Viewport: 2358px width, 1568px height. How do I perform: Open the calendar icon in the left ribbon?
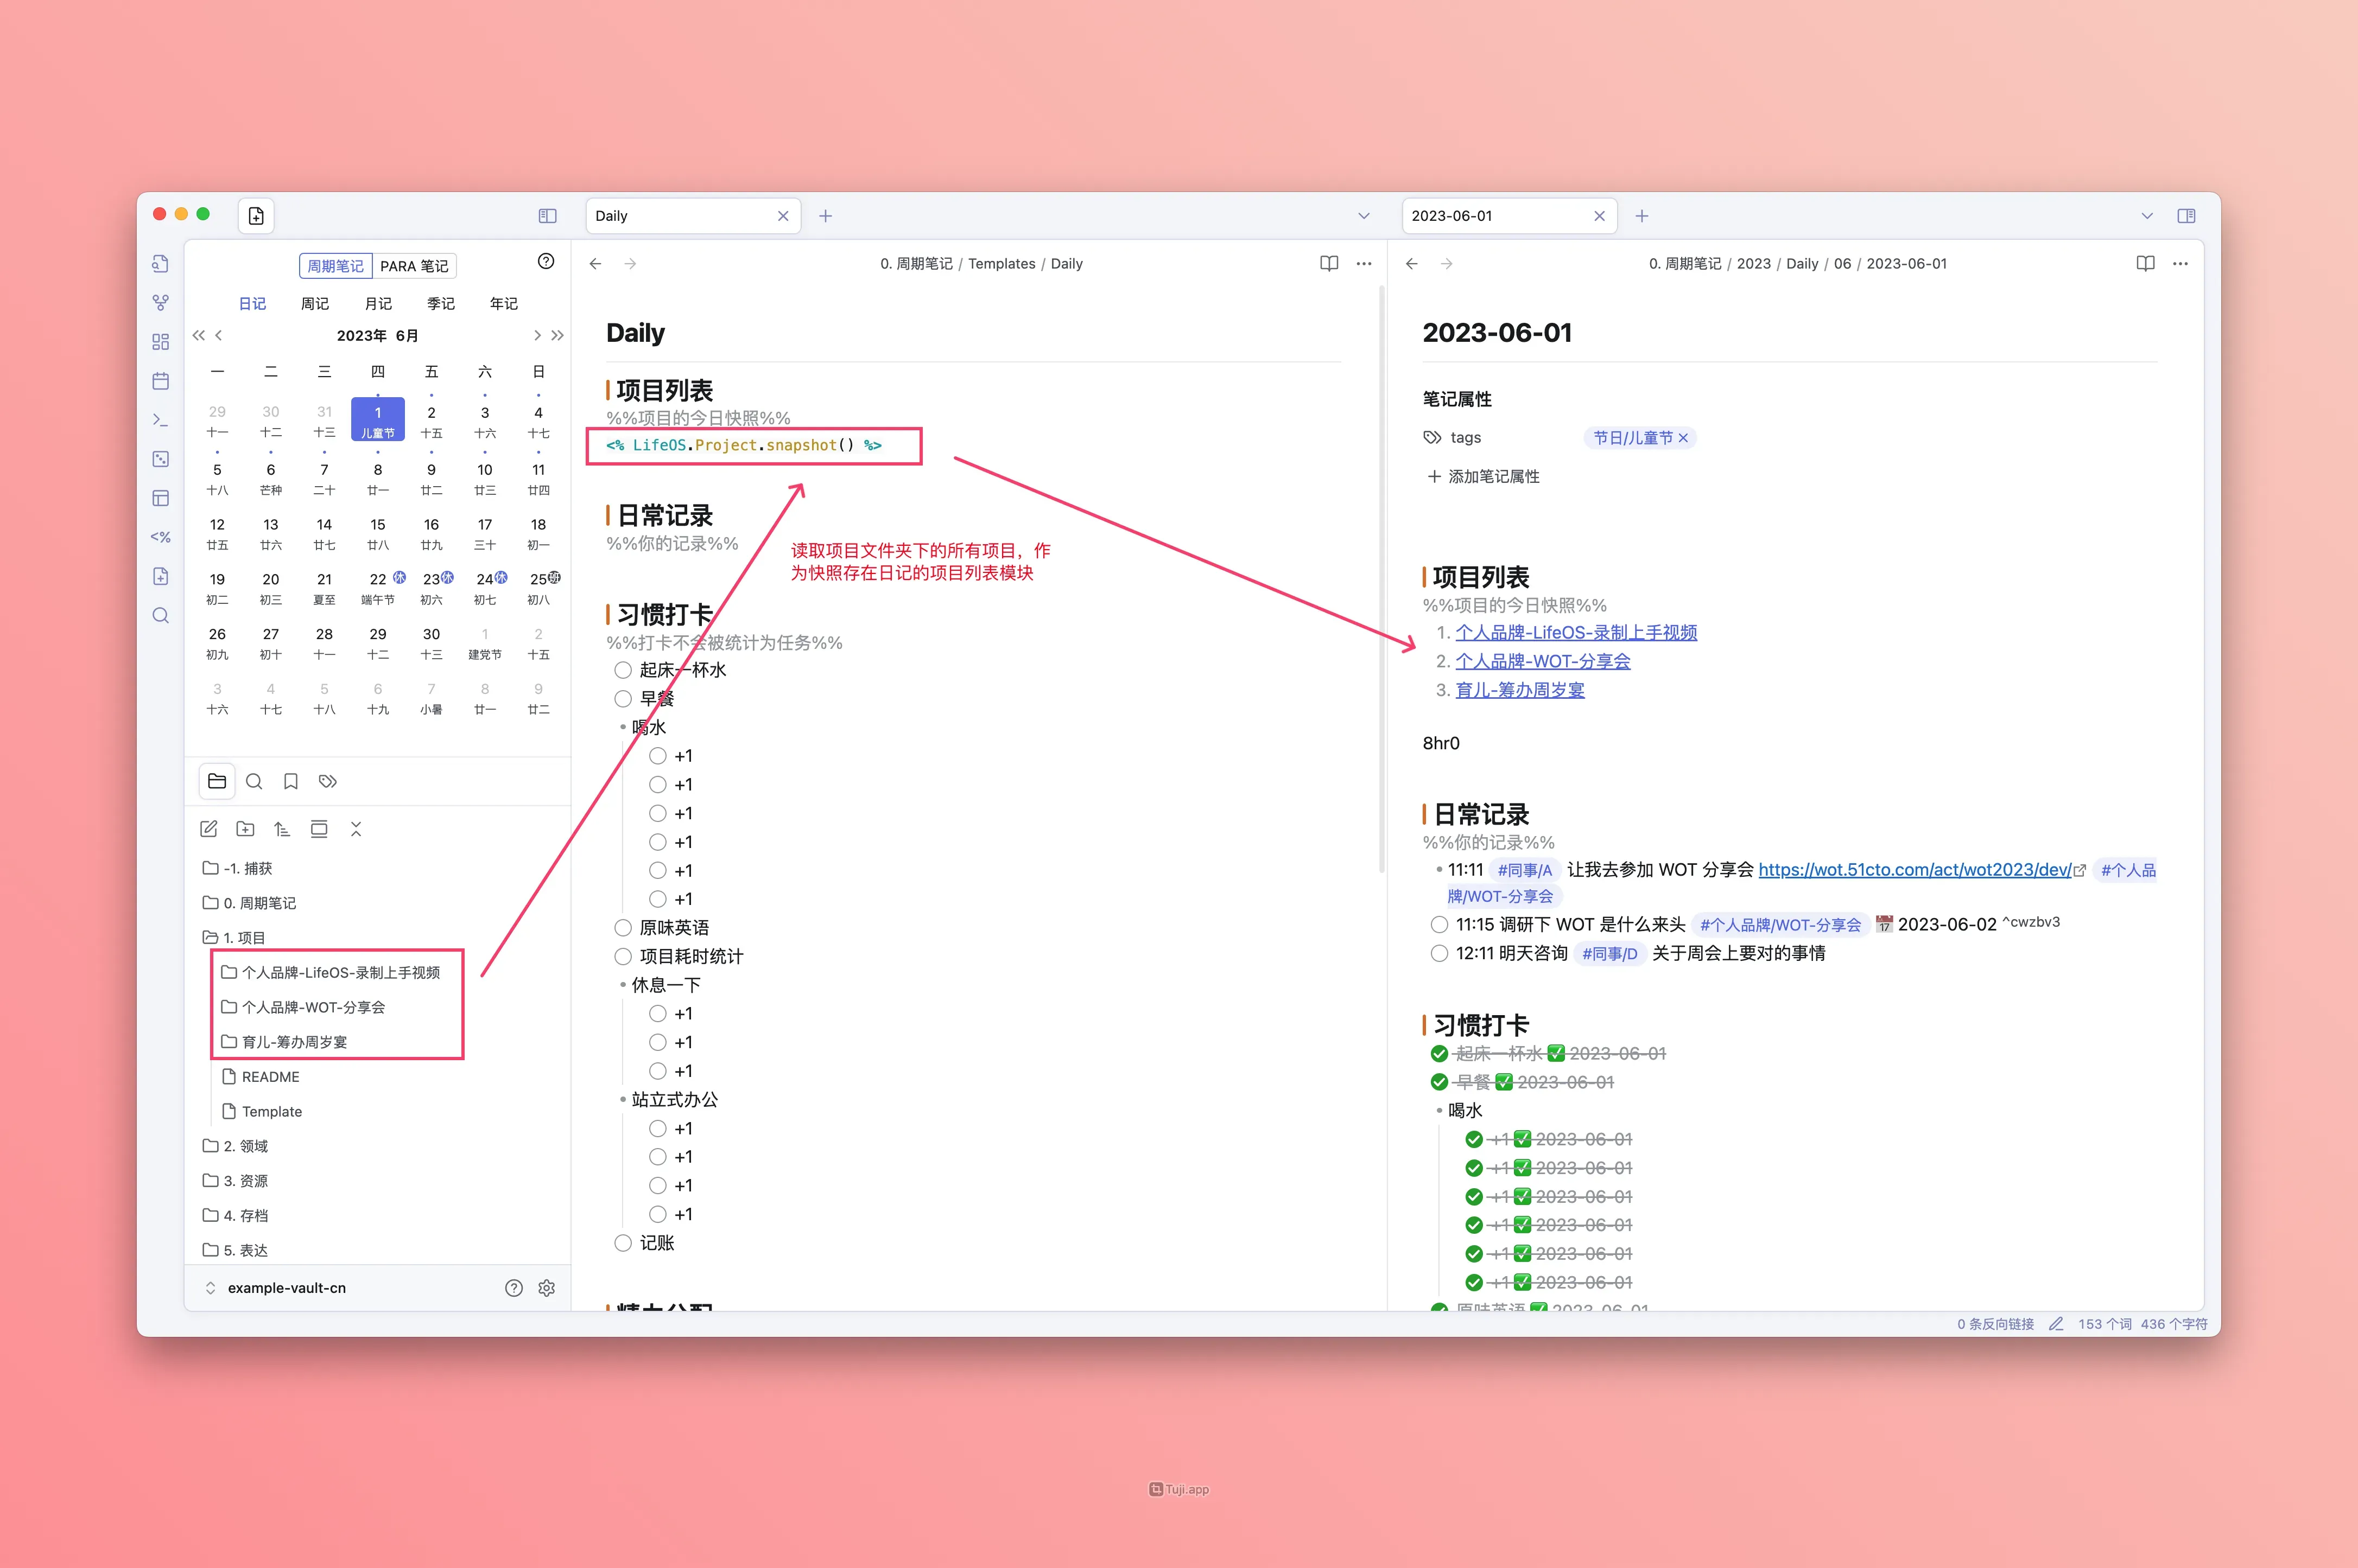[160, 381]
